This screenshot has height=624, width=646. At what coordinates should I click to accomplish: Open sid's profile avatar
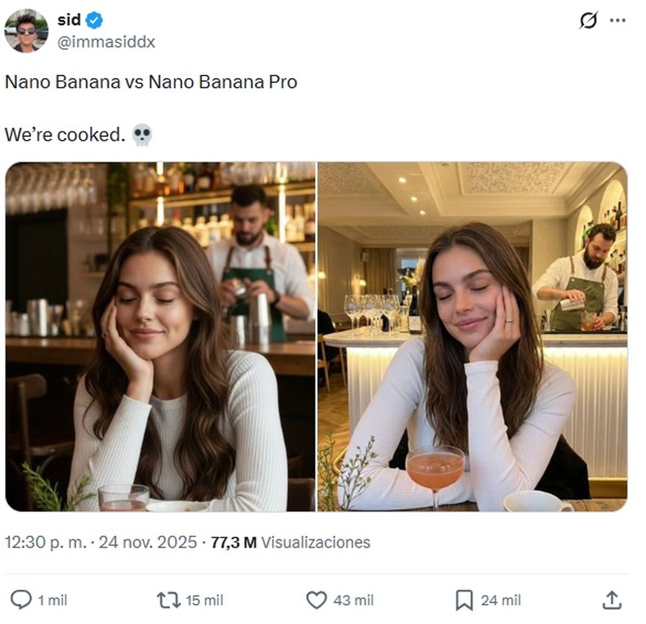point(26,30)
